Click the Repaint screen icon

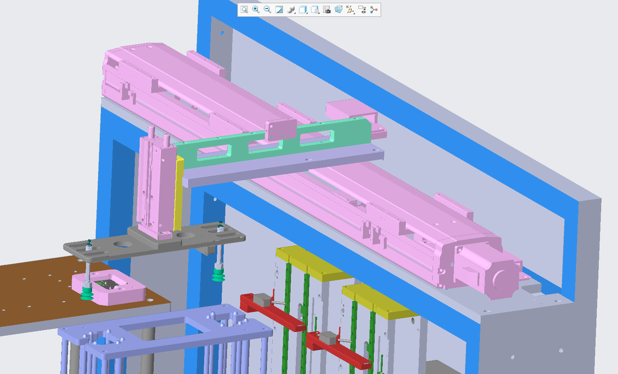(x=279, y=10)
